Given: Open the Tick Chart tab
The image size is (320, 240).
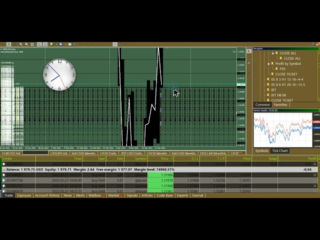Looking at the screenshot, I should (279, 150).
